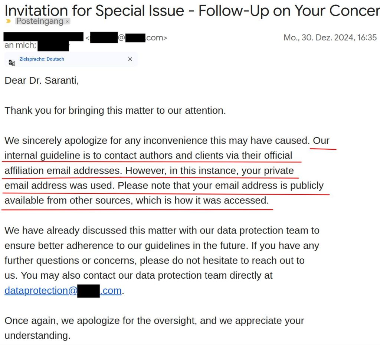Screen dimensions: 380x345
Task: Click the Google Translate icon
Action: [x=12, y=62]
